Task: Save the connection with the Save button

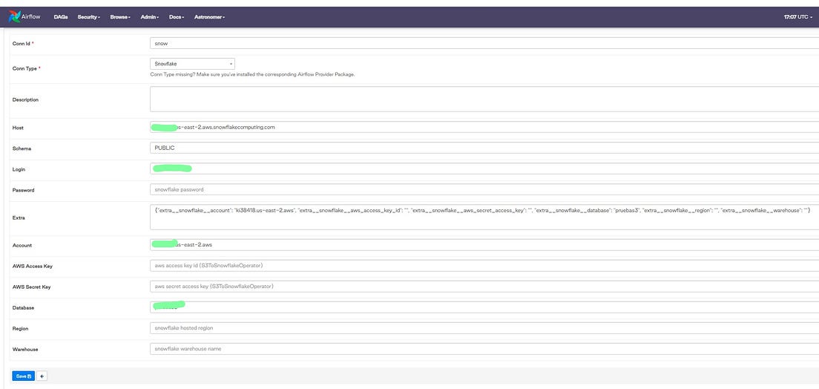Action: coord(24,376)
